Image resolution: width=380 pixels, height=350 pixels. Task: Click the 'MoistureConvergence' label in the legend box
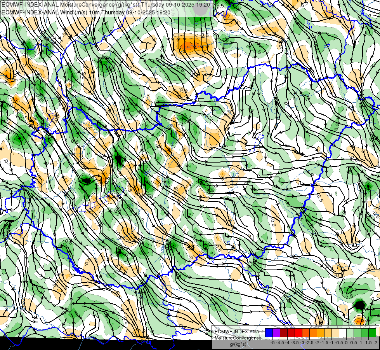[238, 338]
